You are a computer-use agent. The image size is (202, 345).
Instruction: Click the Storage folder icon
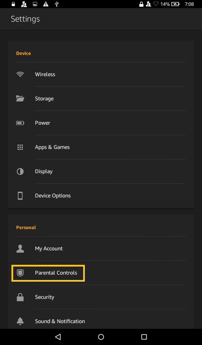[x=20, y=98]
